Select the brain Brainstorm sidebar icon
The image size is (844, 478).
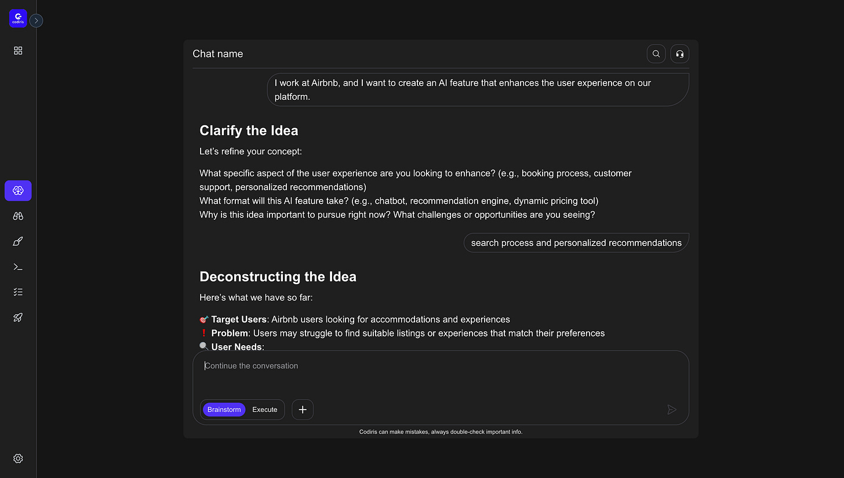tap(18, 191)
